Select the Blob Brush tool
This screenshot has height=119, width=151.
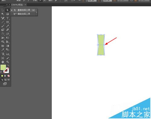pos(3,30)
